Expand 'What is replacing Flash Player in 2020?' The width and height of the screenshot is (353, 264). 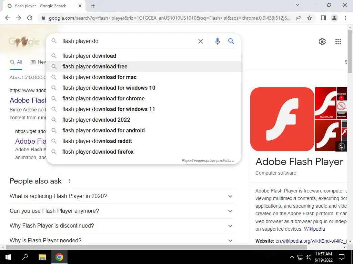(230, 196)
